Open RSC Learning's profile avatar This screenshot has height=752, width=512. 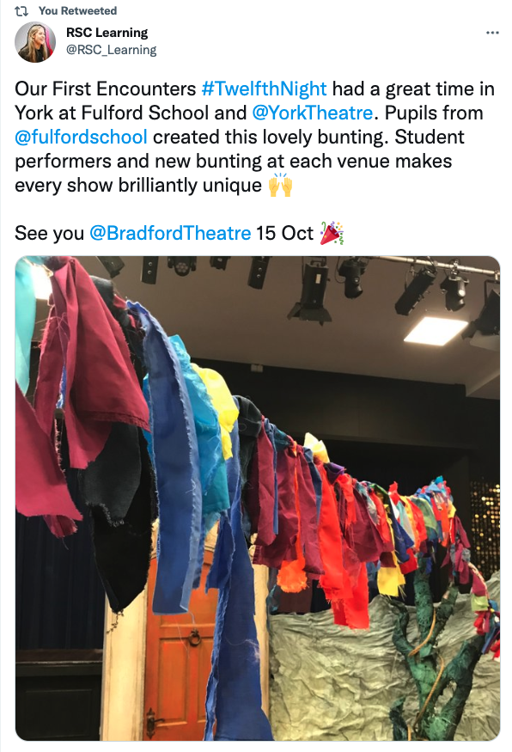pos(35,42)
